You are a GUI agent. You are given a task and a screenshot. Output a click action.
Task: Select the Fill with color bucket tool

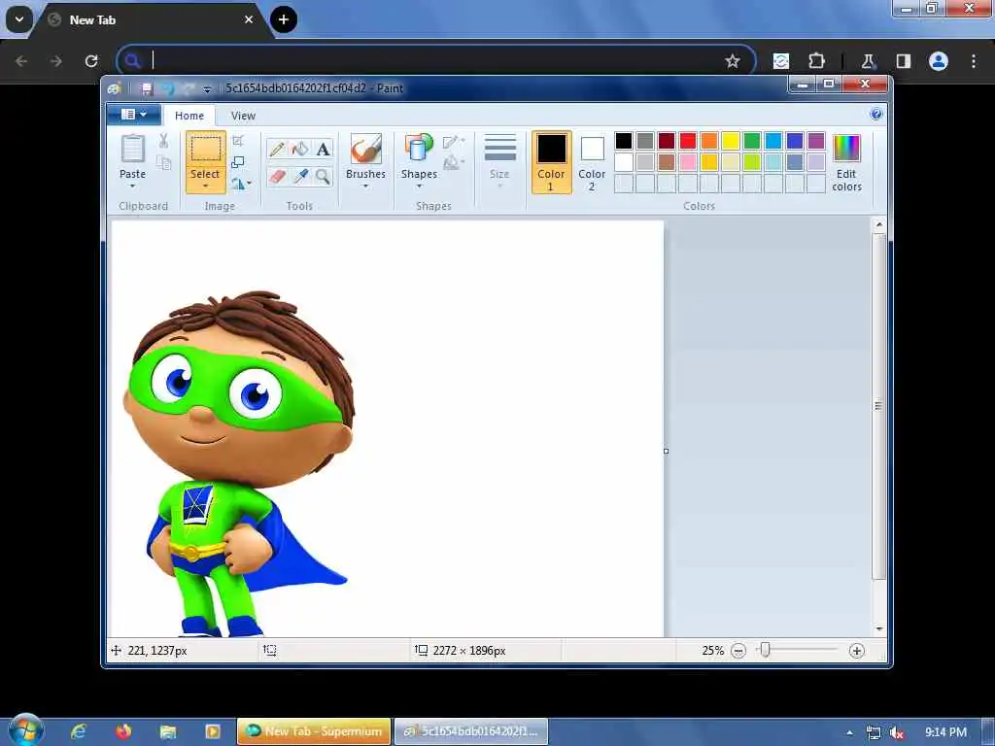(300, 149)
